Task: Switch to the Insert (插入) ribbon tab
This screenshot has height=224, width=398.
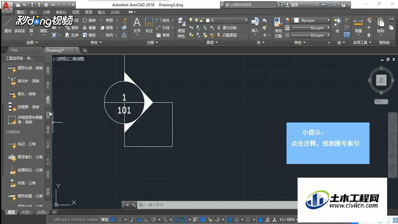Action: (x=33, y=12)
